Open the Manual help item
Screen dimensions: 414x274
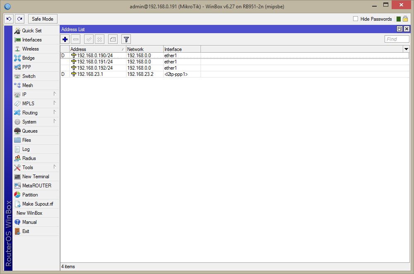36,222
